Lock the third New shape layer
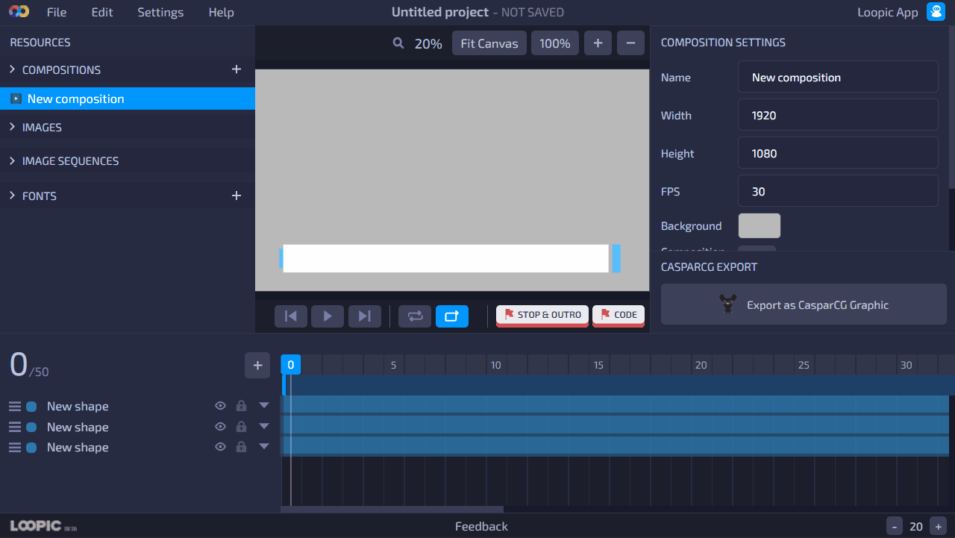Viewport: 955px width, 538px height. (x=241, y=447)
